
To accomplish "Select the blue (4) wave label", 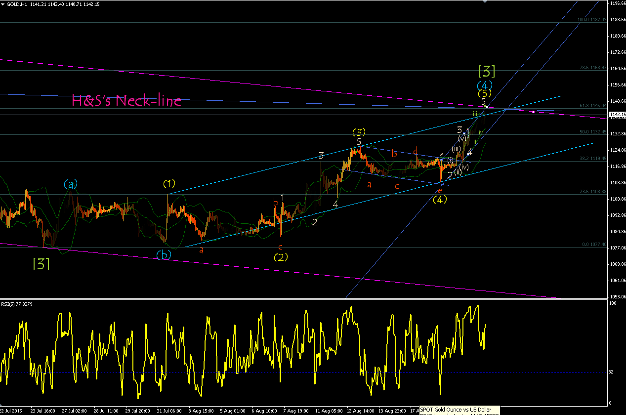I will coord(485,84).
